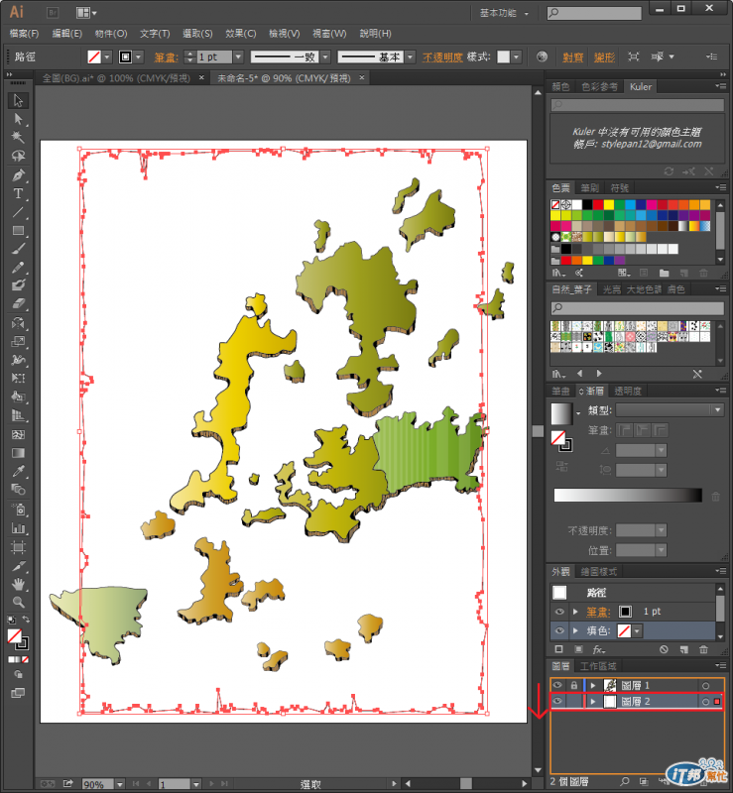This screenshot has width=733, height=793.
Task: Switch to 全圖(BG).ai document tab
Action: point(116,78)
